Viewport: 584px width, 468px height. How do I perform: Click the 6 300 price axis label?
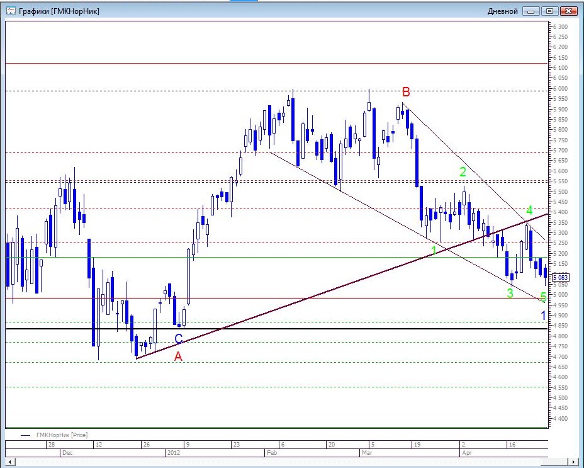[x=561, y=26]
